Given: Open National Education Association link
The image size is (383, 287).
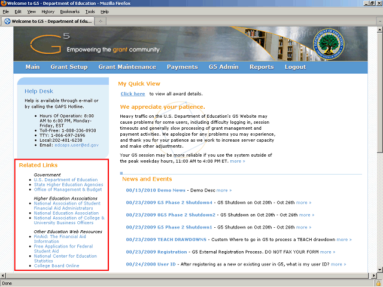Looking at the screenshot, I should coord(66,213).
